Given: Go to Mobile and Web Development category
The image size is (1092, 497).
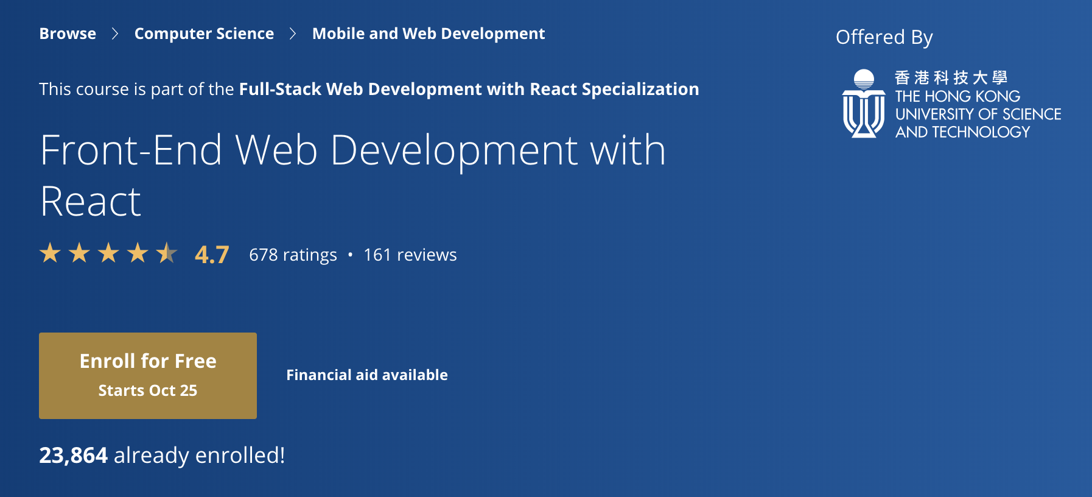Looking at the screenshot, I should pos(429,33).
